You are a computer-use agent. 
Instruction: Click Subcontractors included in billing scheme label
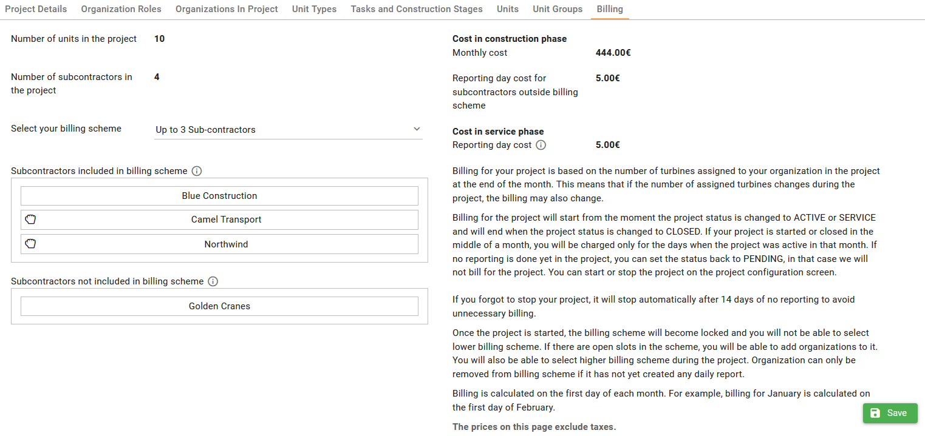point(99,171)
